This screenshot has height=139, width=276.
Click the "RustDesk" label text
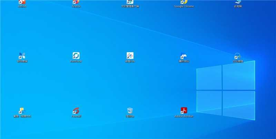[76, 61]
